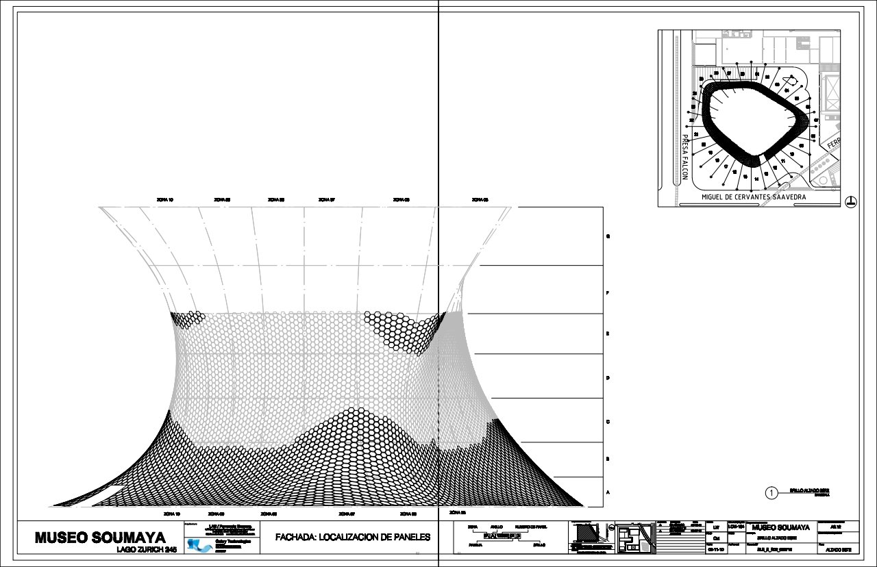Click the small MUSEO SOUMAYA project name in the title block
Screen dimensions: 877x567
781,527
